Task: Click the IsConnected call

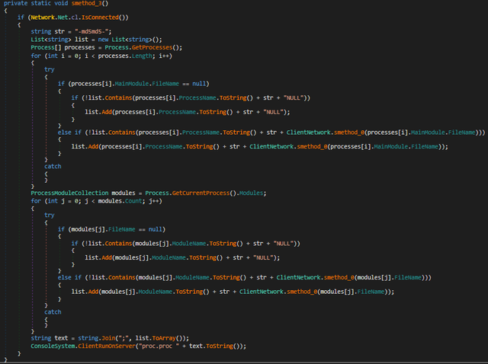Action: 100,18
